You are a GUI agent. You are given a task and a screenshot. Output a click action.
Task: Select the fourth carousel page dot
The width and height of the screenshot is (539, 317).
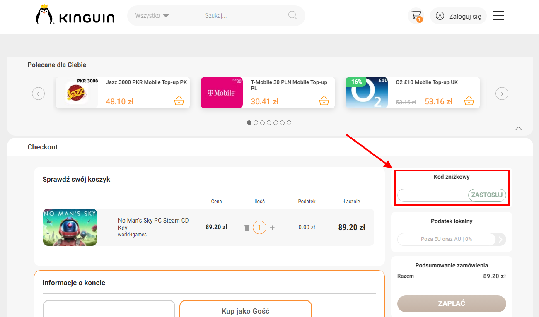[269, 123]
